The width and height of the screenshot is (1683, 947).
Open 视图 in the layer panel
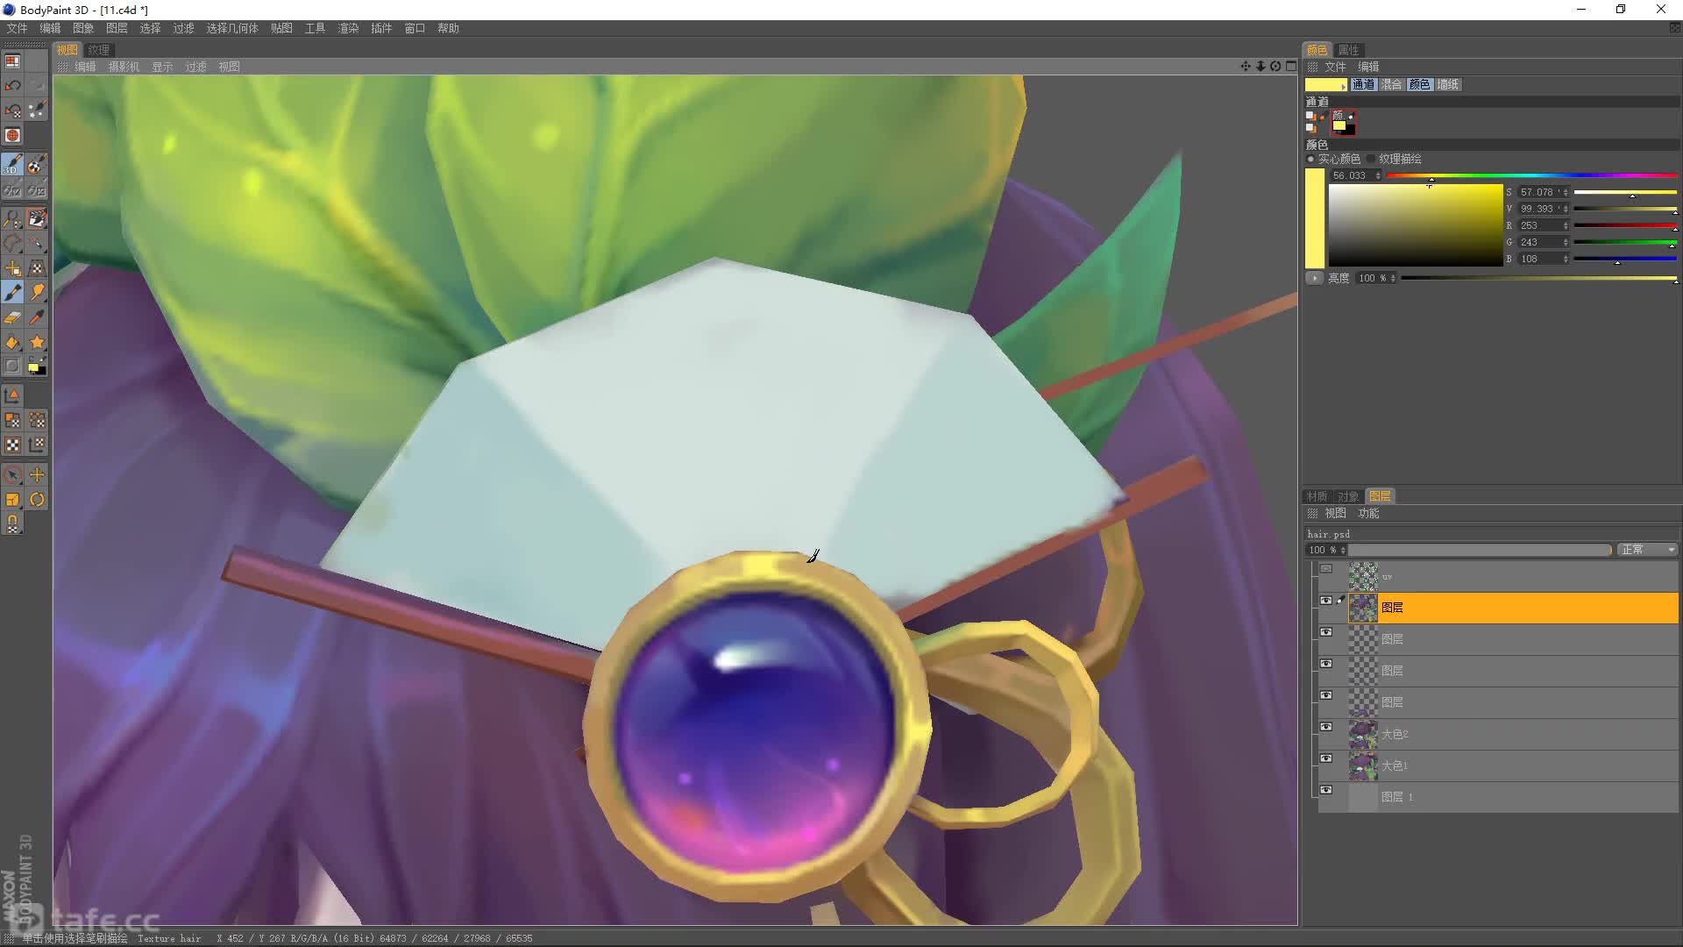tap(1335, 513)
